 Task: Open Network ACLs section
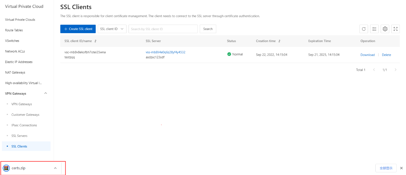[15, 51]
